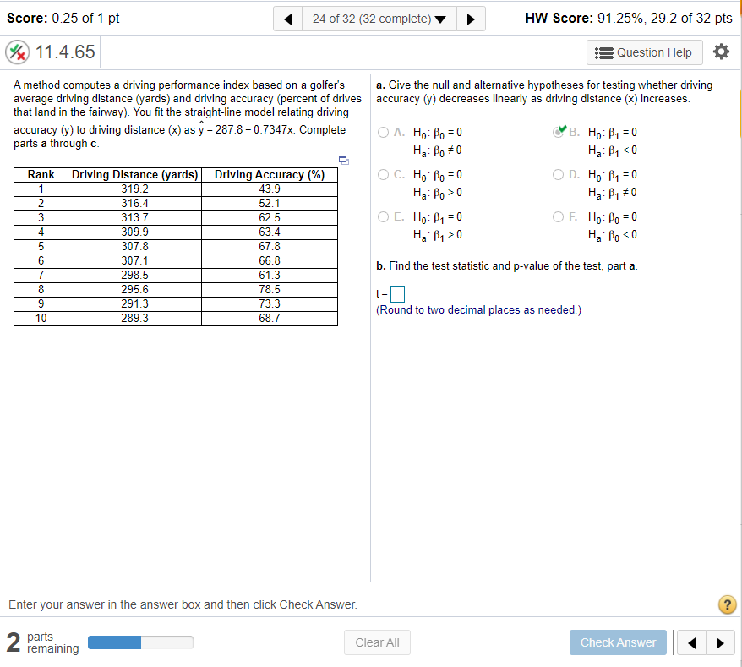
Task: Click the 43.9 accuracy cell
Action: click(270, 189)
